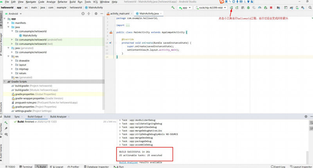Open the Event Log
313x168 pixels.
[278, 166]
